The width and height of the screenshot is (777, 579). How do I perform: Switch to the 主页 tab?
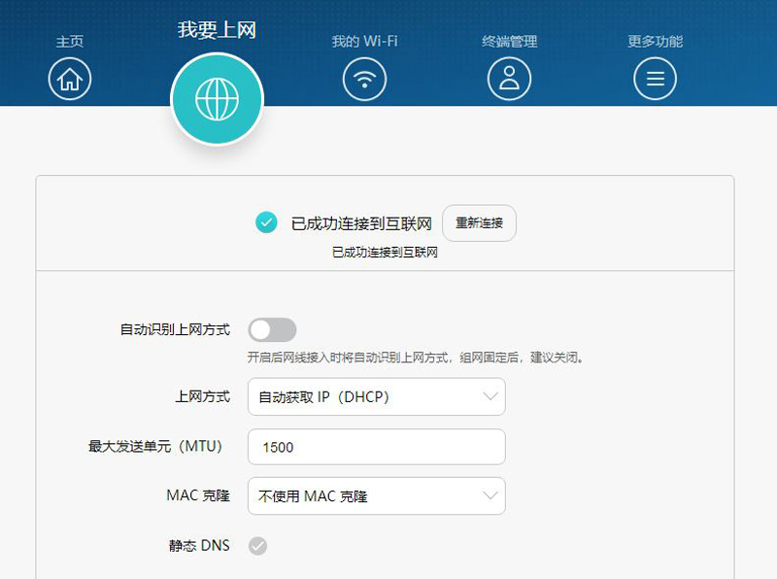pyautogui.click(x=69, y=42)
